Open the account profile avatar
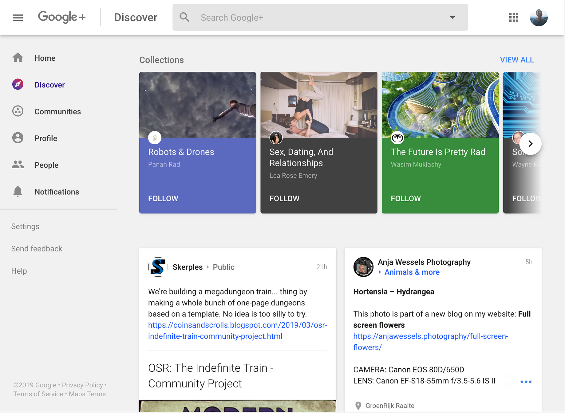Screen dimensions: 565x413 539,18
